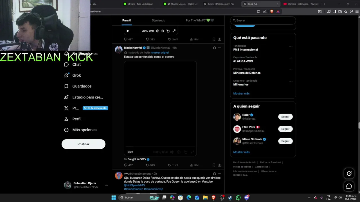Click Brave Shields lion icon
Viewport: 360px width, 202px height.
[272, 12]
